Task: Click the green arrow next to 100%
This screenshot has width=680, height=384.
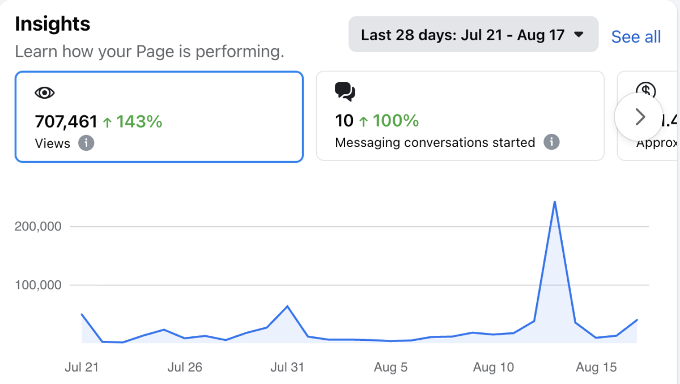Action: click(363, 121)
